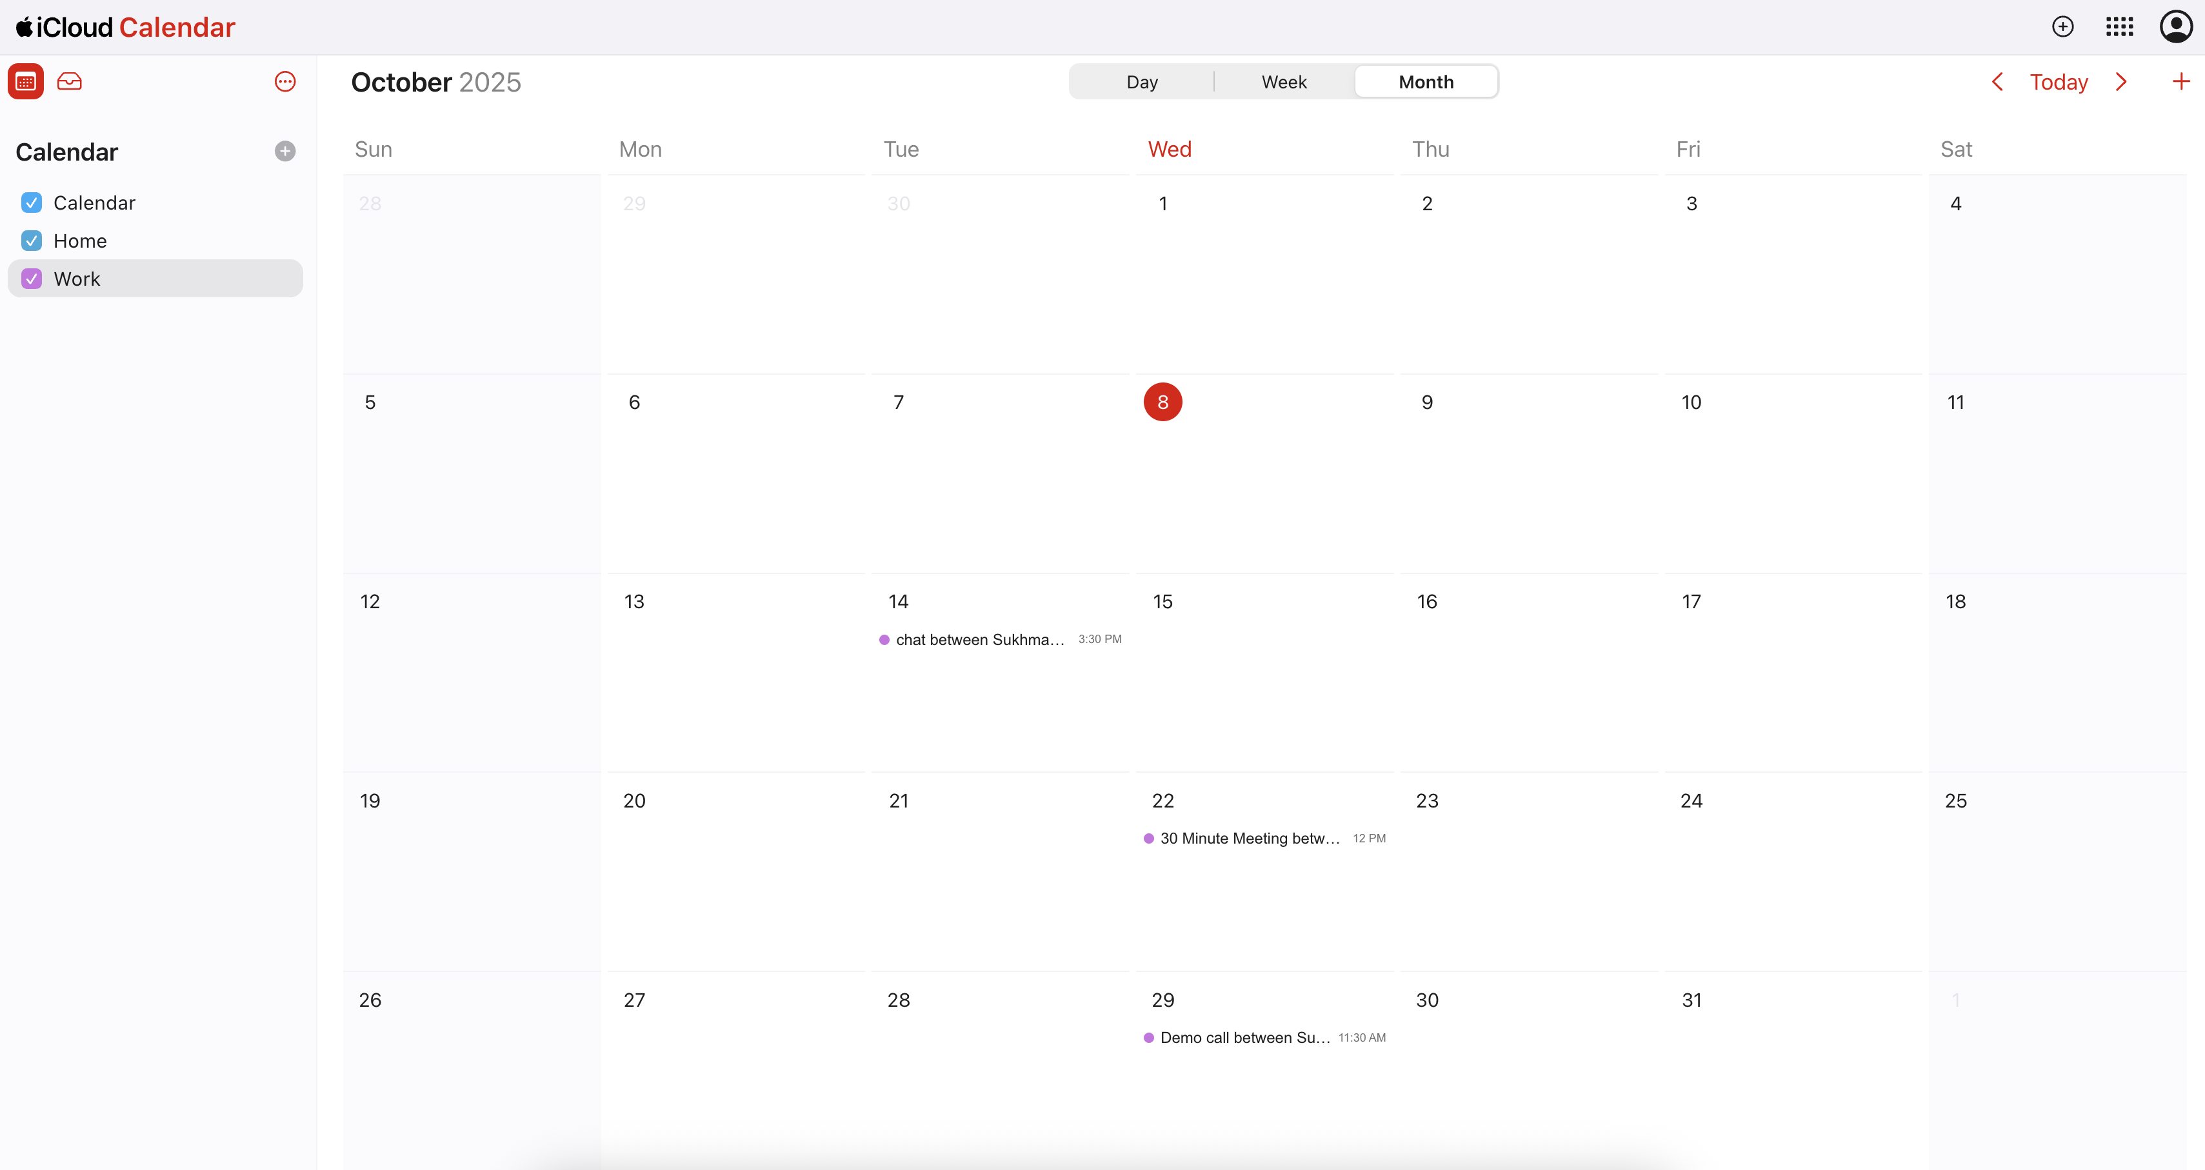The height and width of the screenshot is (1170, 2205).
Task: Add a new calendar with the plus icon
Action: (x=284, y=152)
